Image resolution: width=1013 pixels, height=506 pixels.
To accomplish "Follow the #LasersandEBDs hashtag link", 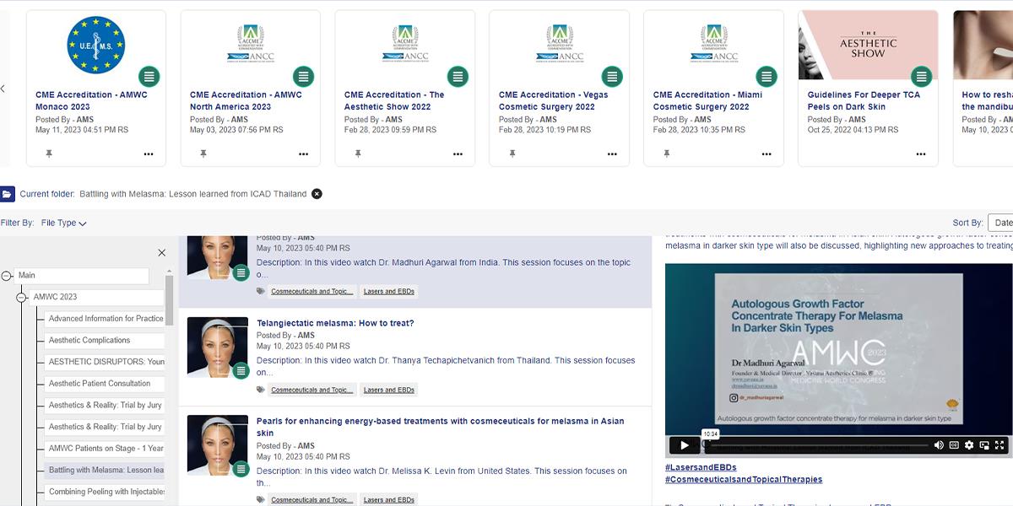I will (701, 467).
